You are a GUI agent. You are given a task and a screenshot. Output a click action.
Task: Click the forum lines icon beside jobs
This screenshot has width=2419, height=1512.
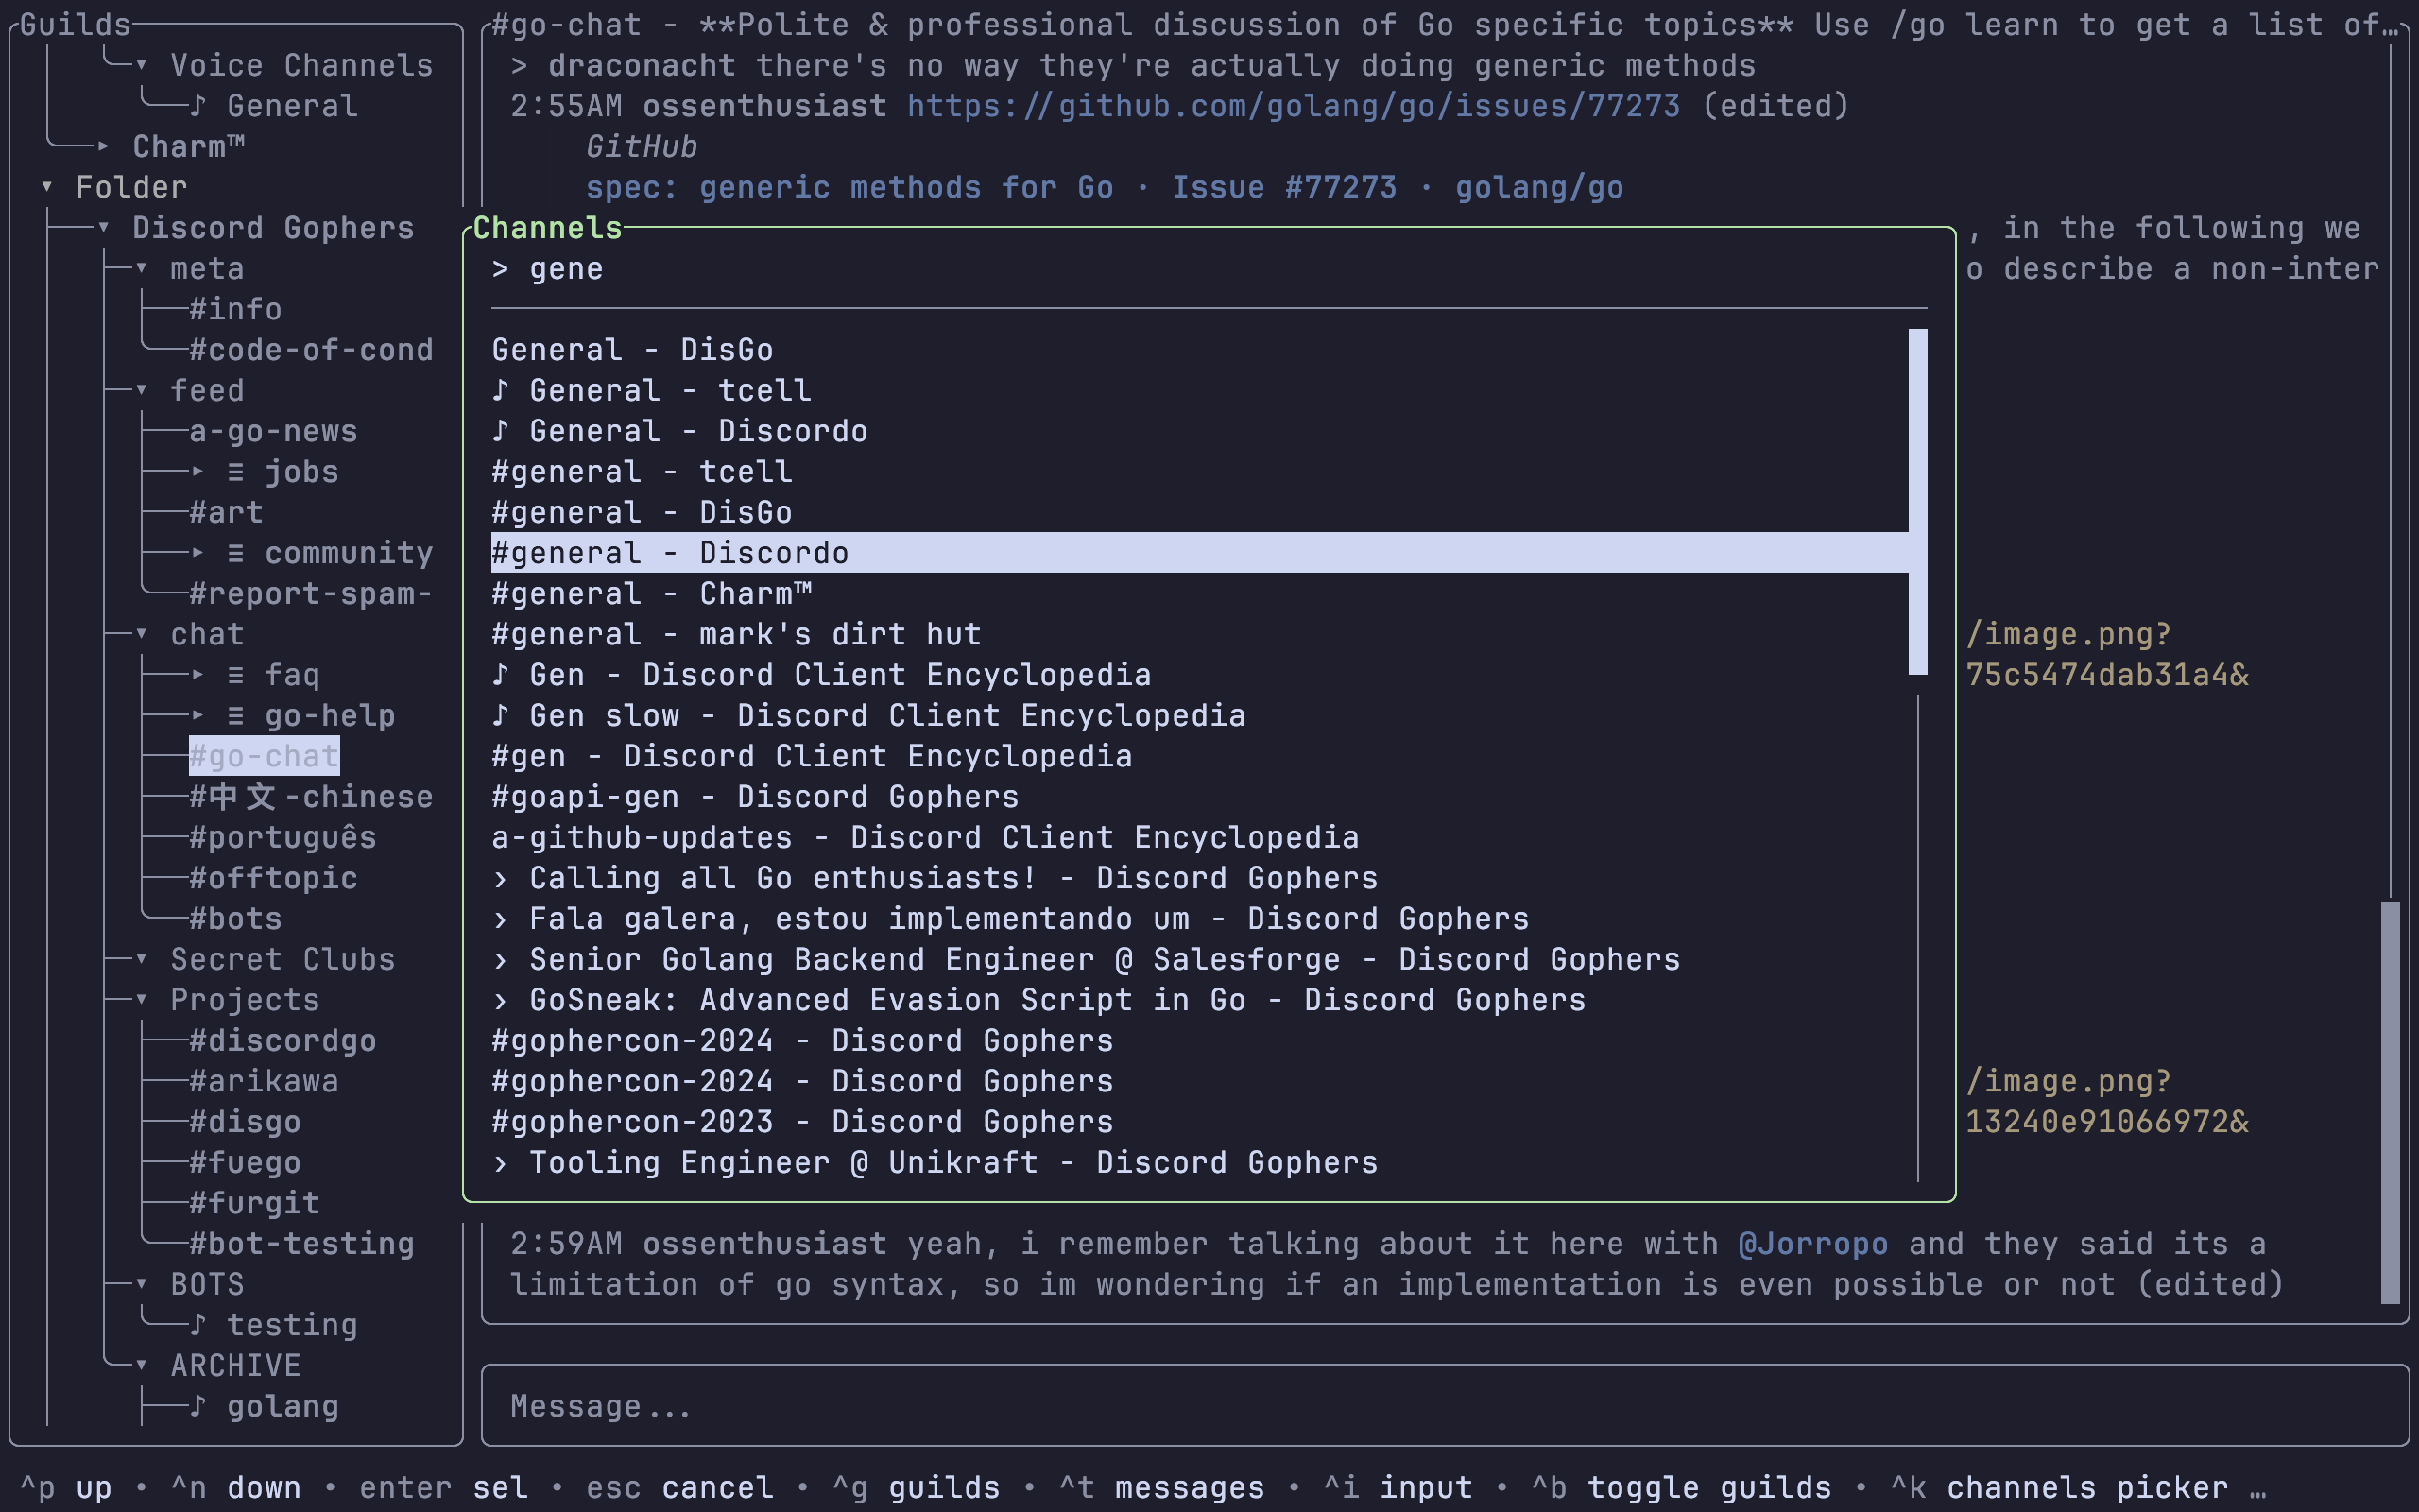(x=236, y=472)
